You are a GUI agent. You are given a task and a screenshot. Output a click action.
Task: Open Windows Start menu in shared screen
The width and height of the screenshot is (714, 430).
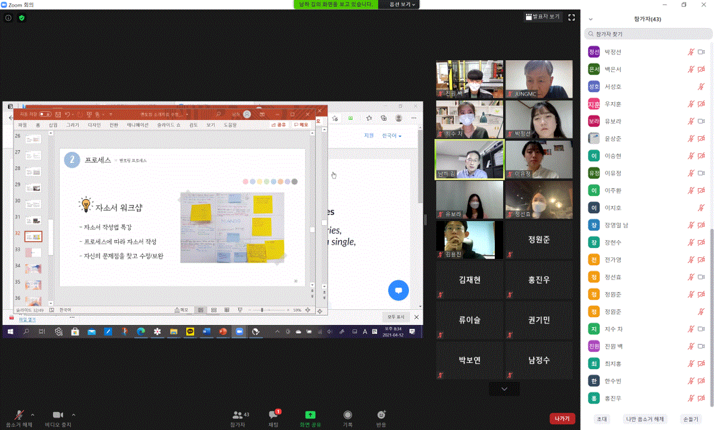tap(10, 331)
